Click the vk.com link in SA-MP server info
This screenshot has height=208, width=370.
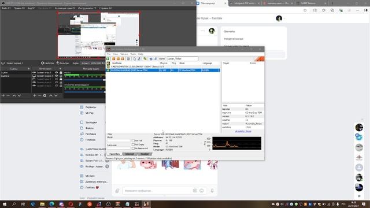click(243, 131)
